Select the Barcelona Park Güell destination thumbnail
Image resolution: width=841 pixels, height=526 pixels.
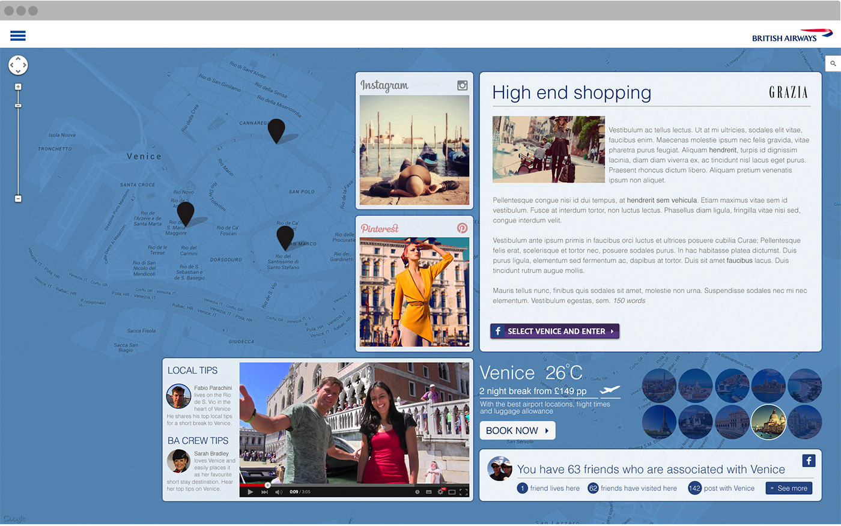coord(659,385)
